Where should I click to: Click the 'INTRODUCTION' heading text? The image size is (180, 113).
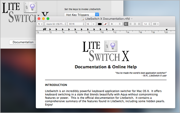point(56,85)
